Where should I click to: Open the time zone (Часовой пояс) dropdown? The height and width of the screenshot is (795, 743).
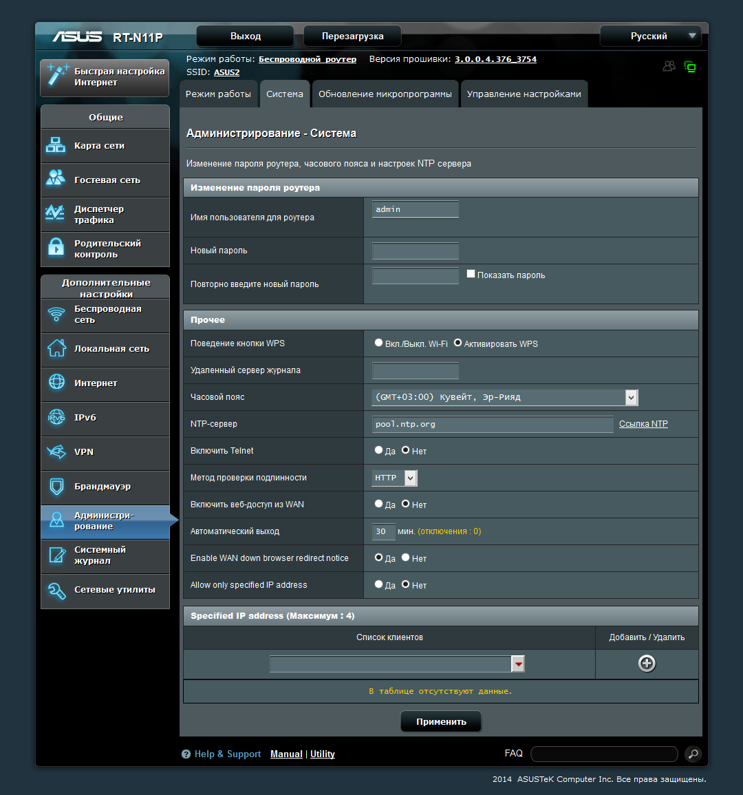(505, 397)
